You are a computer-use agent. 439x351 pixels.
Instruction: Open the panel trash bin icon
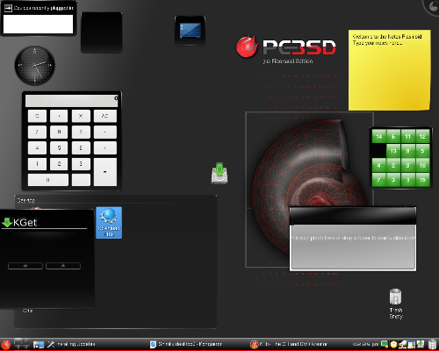(433, 345)
